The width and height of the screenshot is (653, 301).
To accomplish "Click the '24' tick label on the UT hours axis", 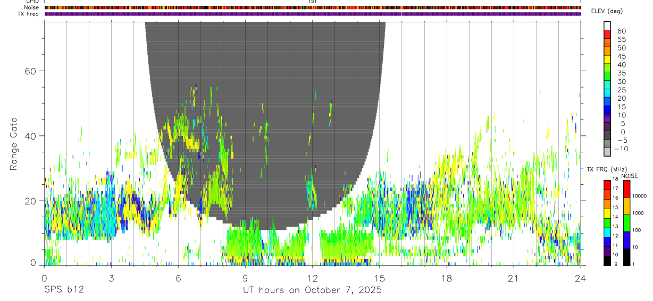I will (x=581, y=278).
